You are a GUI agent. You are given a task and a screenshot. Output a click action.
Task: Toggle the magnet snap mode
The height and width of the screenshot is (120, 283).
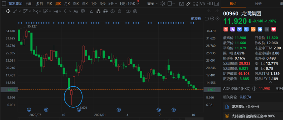pos(98,11)
